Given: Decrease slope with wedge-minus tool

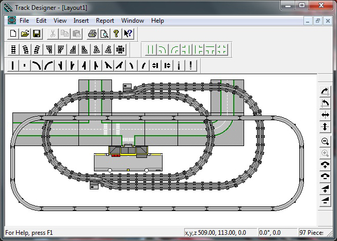Looking at the screenshot, I should click(x=325, y=200).
